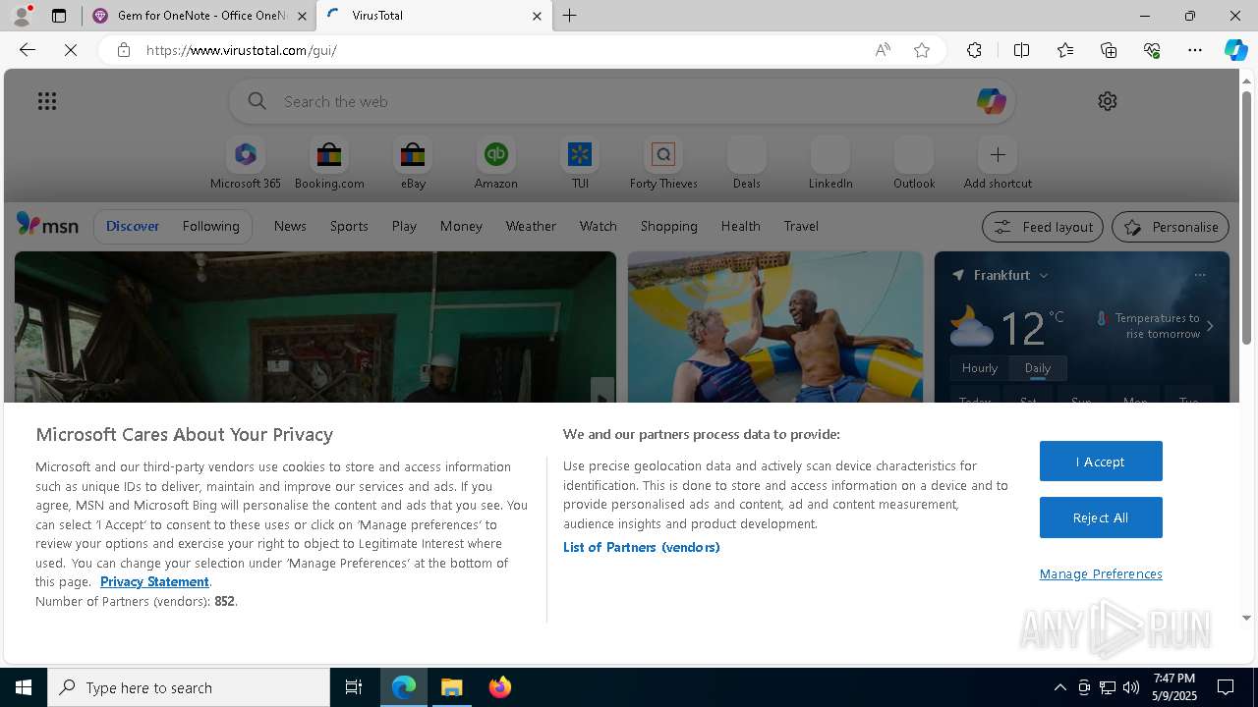Click Reject All privacy button
Viewport: 1258px width, 707px height.
click(x=1101, y=517)
